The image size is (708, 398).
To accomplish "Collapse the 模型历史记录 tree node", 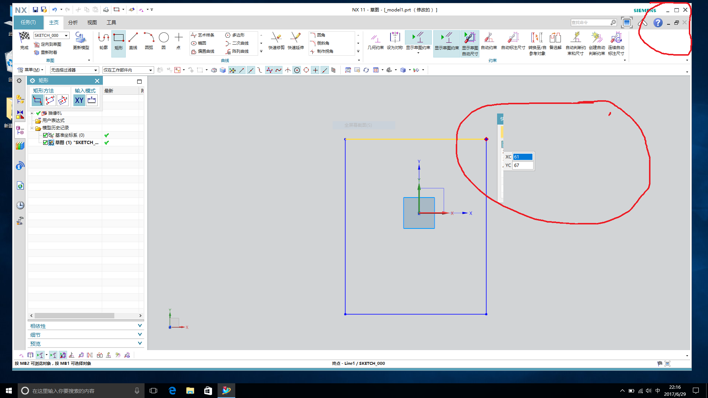I will [32, 128].
